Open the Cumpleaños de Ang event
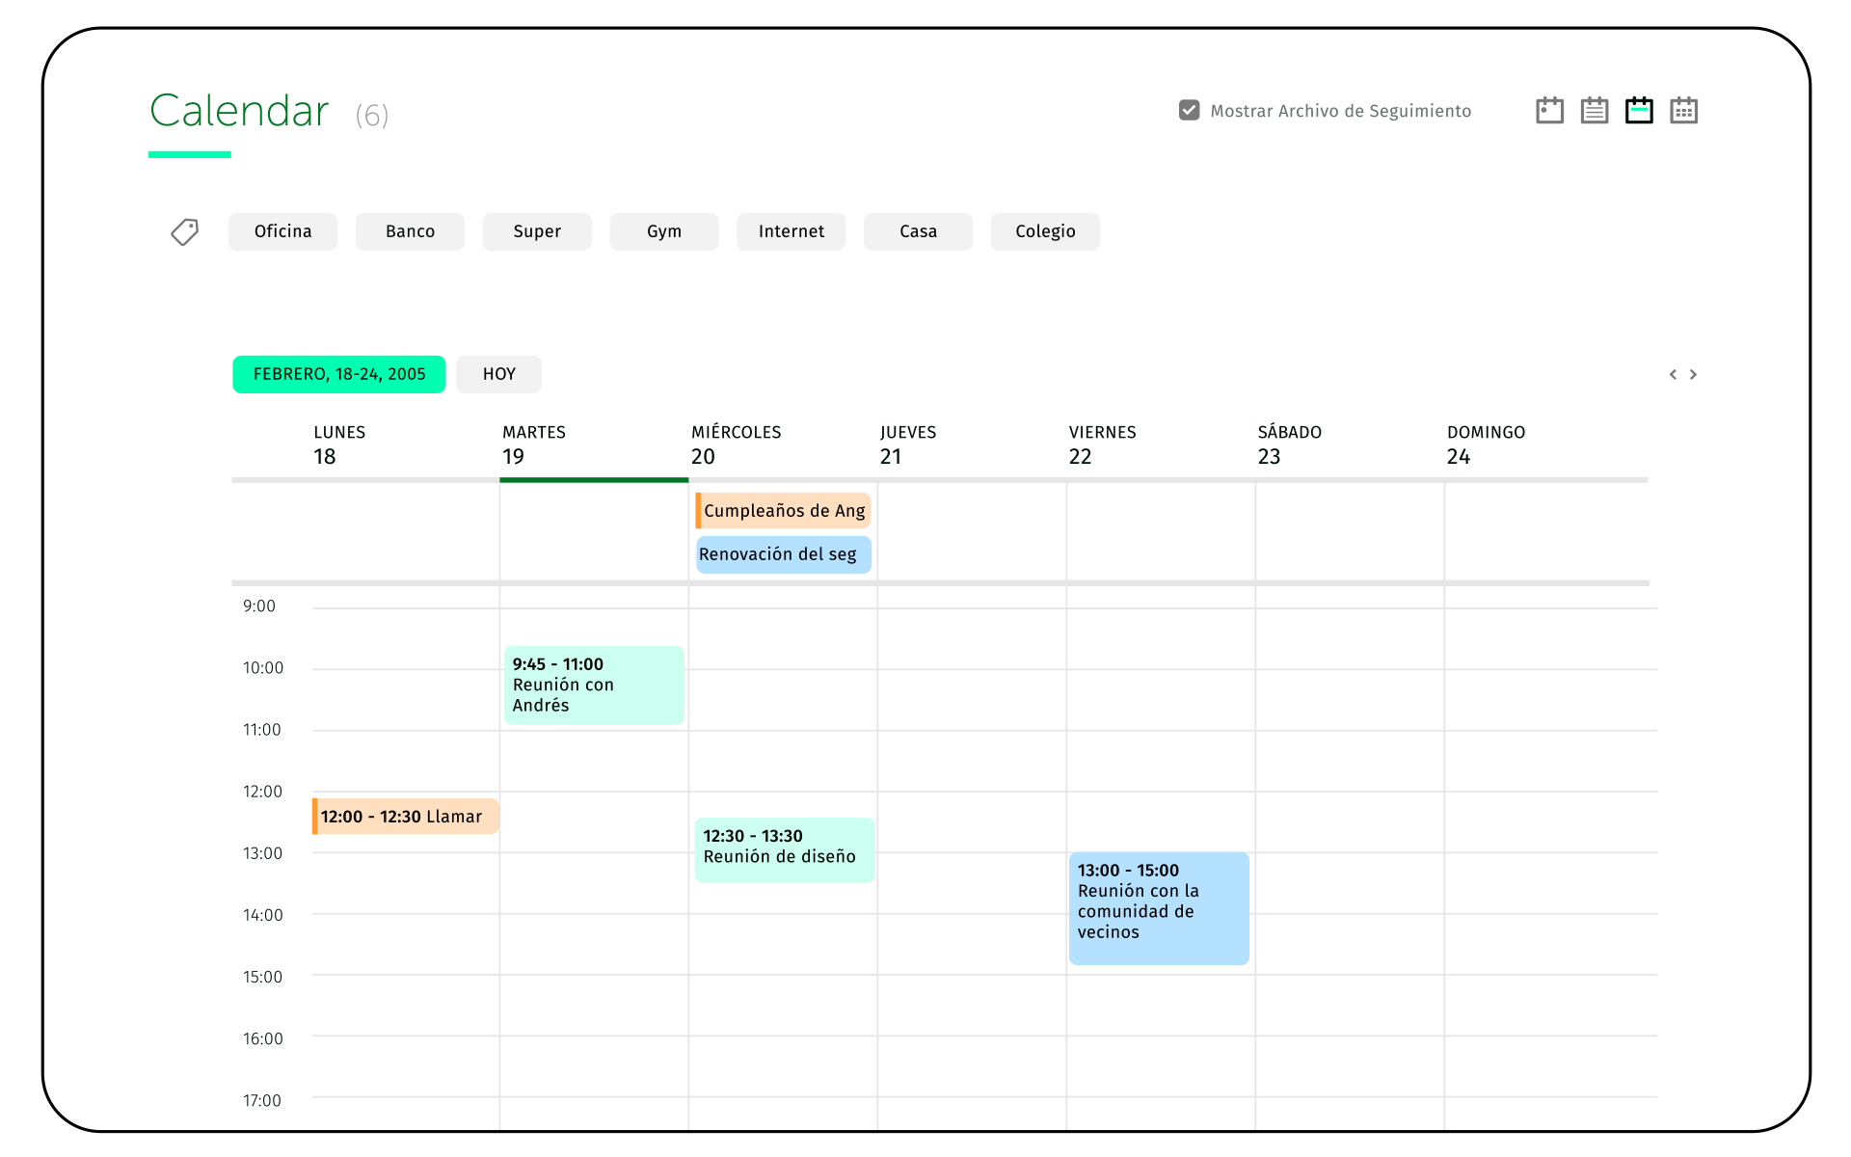The width and height of the screenshot is (1851, 1157). click(x=783, y=511)
